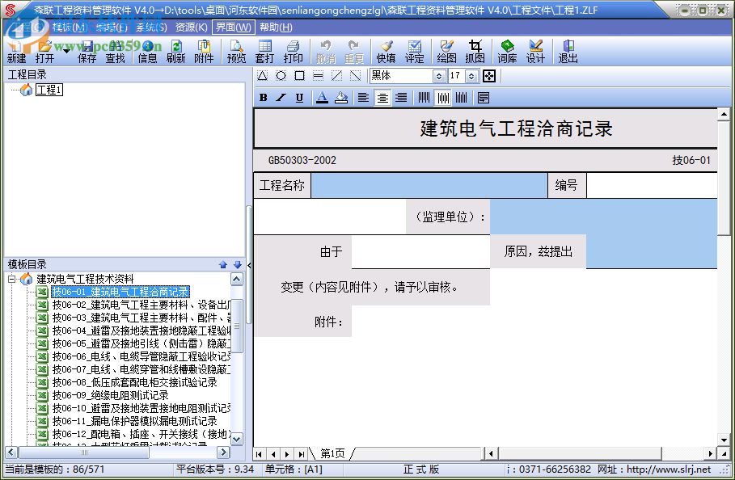The width and height of the screenshot is (735, 480).
Task: Select the circle drawing shape
Action: point(280,76)
